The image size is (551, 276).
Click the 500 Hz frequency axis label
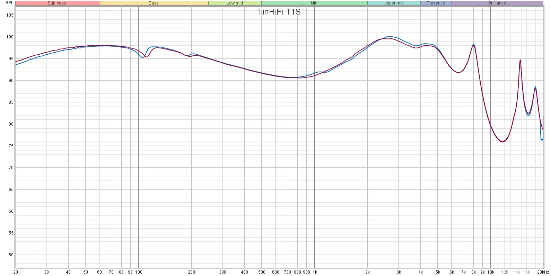tap(262, 272)
